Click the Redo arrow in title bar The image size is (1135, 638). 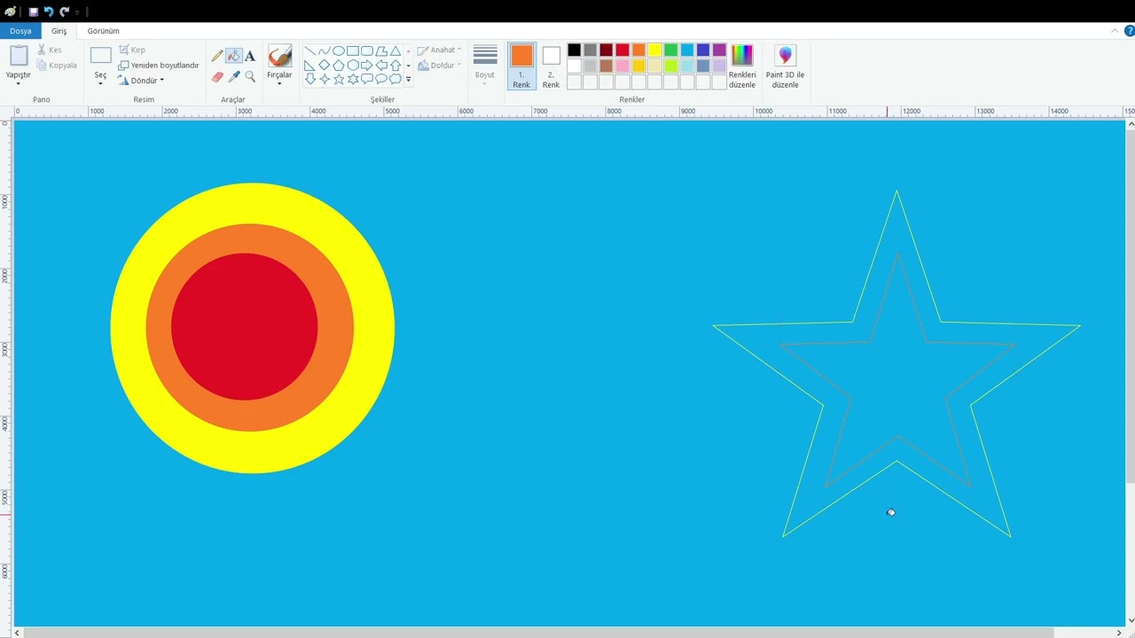(64, 12)
